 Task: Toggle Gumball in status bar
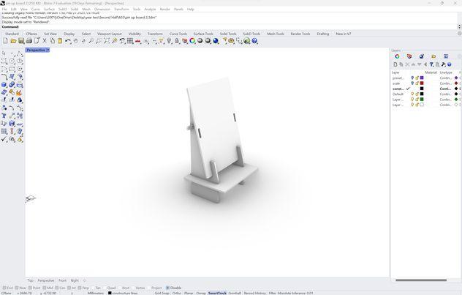(x=235, y=294)
